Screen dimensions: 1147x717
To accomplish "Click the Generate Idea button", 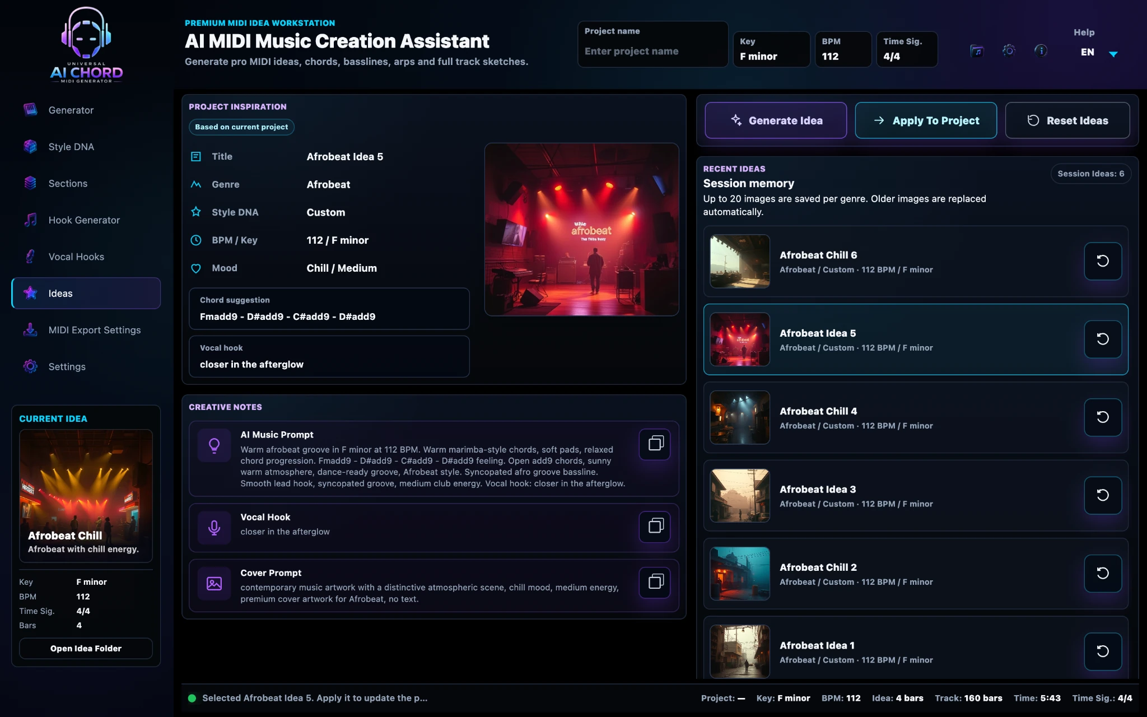I will tap(776, 120).
